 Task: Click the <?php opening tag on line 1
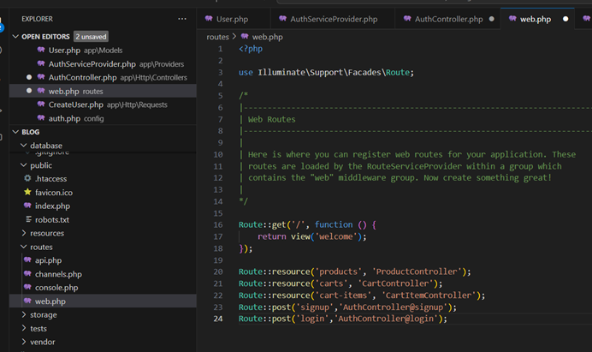(251, 49)
